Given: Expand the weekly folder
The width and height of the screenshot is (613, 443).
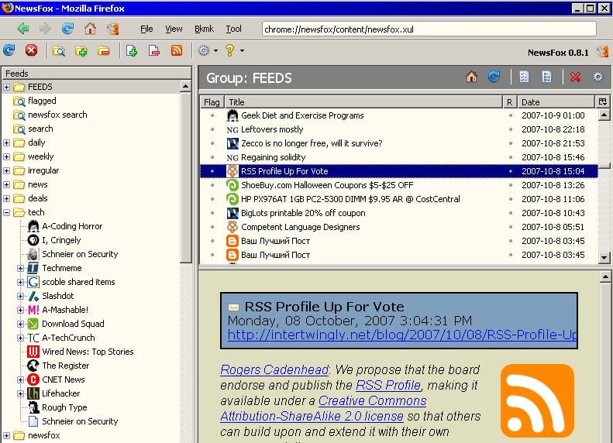Looking at the screenshot, I should [x=6, y=156].
